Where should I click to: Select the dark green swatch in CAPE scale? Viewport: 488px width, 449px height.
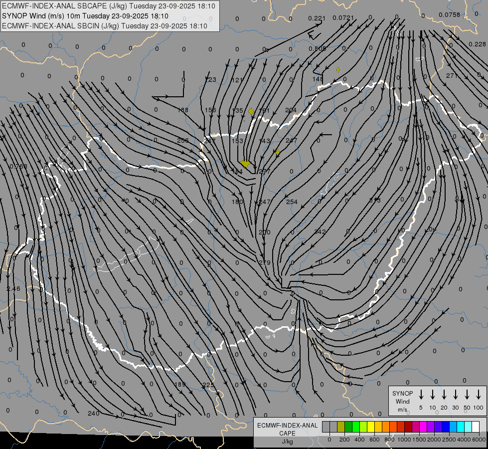tap(348, 427)
